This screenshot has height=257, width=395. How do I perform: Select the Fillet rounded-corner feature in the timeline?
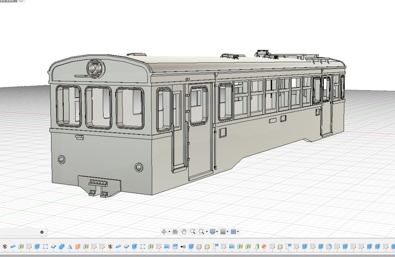tap(329, 246)
